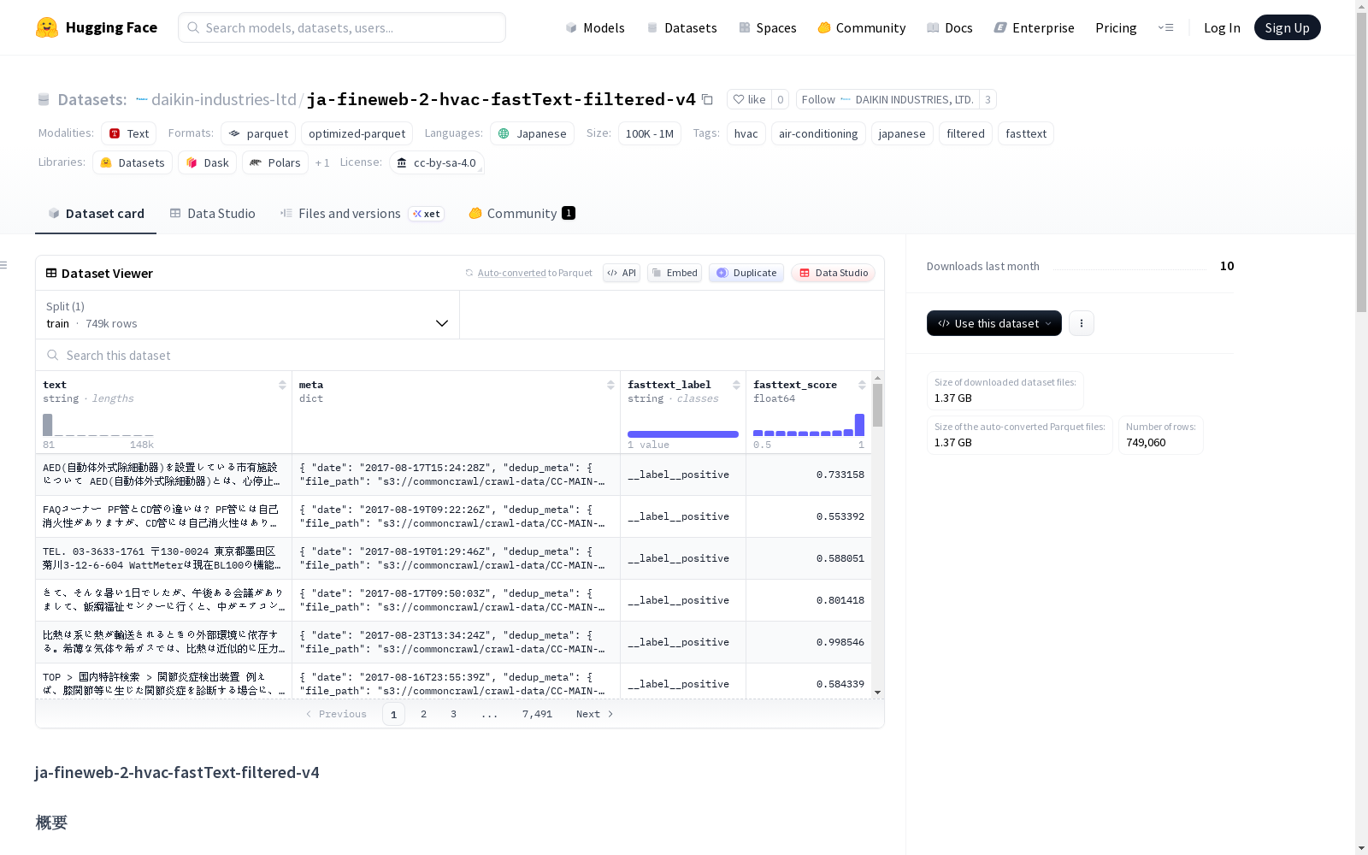The image size is (1368, 855).
Task: Select the parquet format tag
Action: tap(258, 133)
